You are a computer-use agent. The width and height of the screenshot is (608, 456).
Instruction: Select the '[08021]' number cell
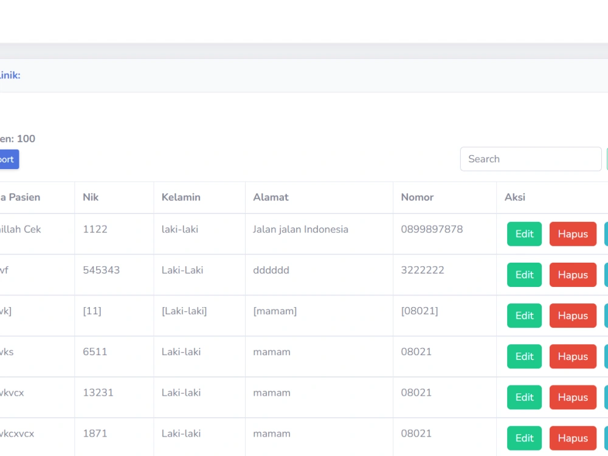pos(420,311)
